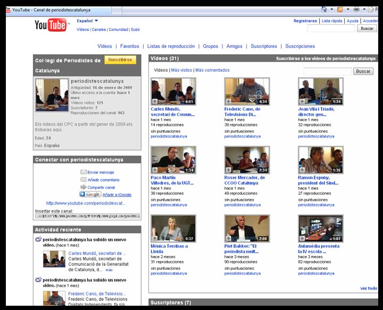383x310 pixels.
Task: Open Listas de reproducción tab
Action: [171, 46]
